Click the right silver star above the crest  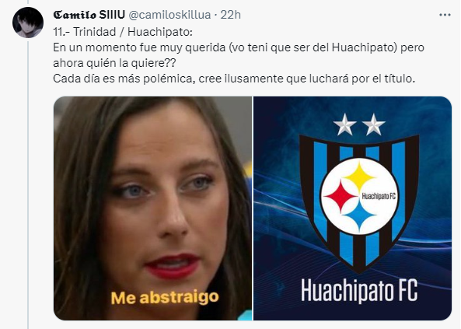373,124
